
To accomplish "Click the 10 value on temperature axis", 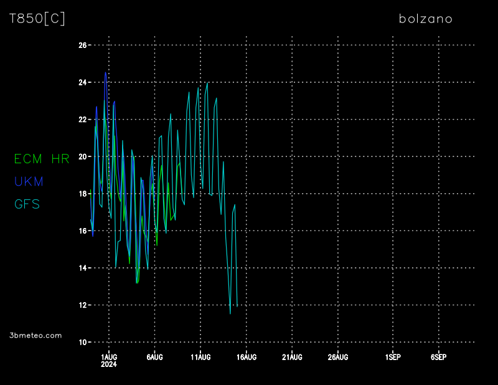I will (82, 342).
